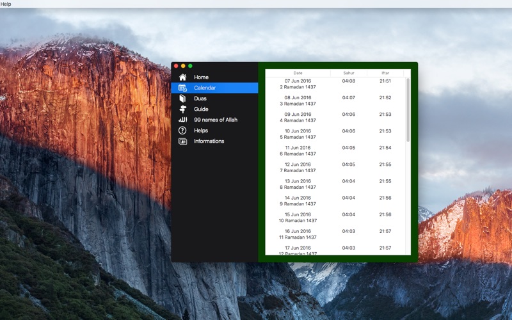Click the Guide signpost icon
The height and width of the screenshot is (320, 512).
click(182, 109)
